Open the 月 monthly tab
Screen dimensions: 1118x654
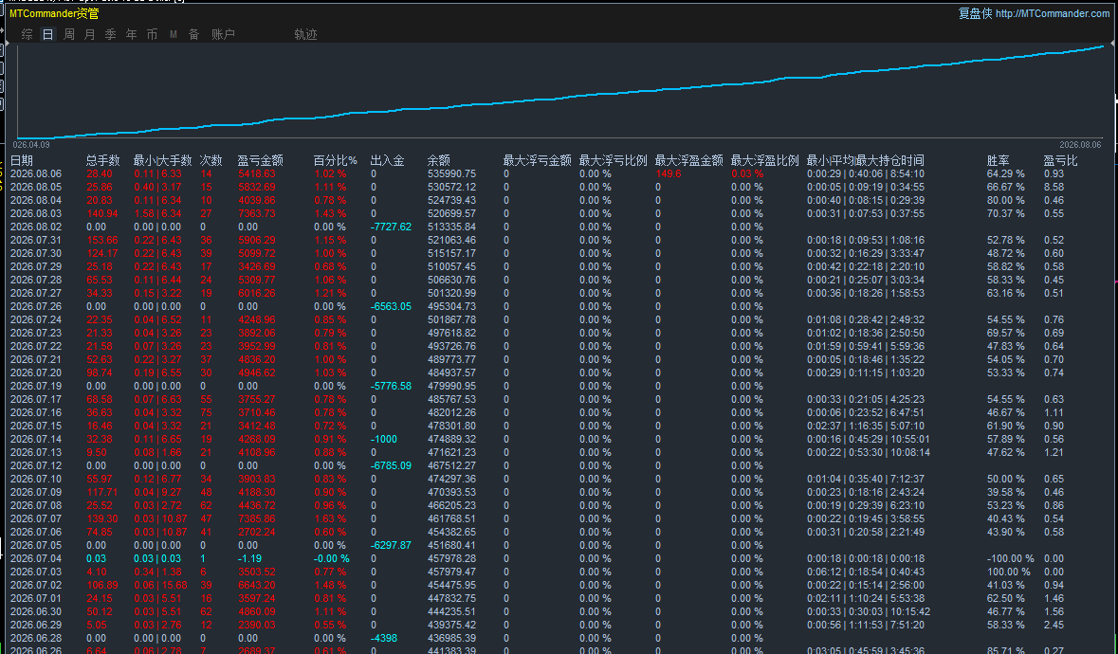(89, 34)
